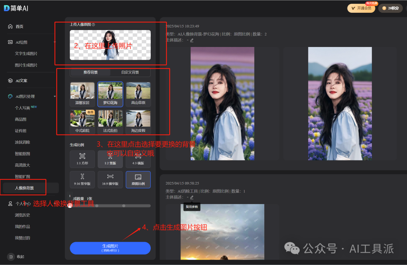407x265 pixels.
Task: Choose the 温馨家居 background thumbnail
Action: coord(82,94)
